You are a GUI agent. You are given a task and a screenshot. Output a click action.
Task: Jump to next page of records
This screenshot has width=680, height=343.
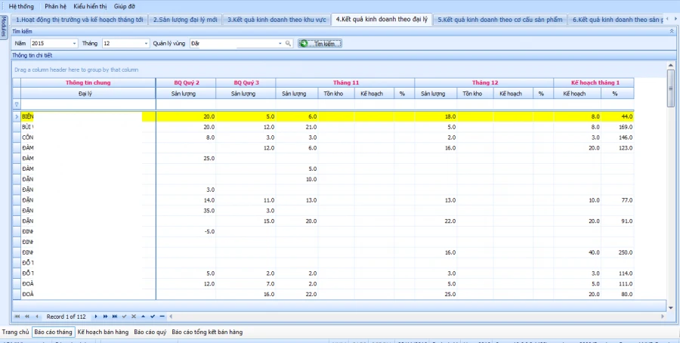[x=105, y=317]
